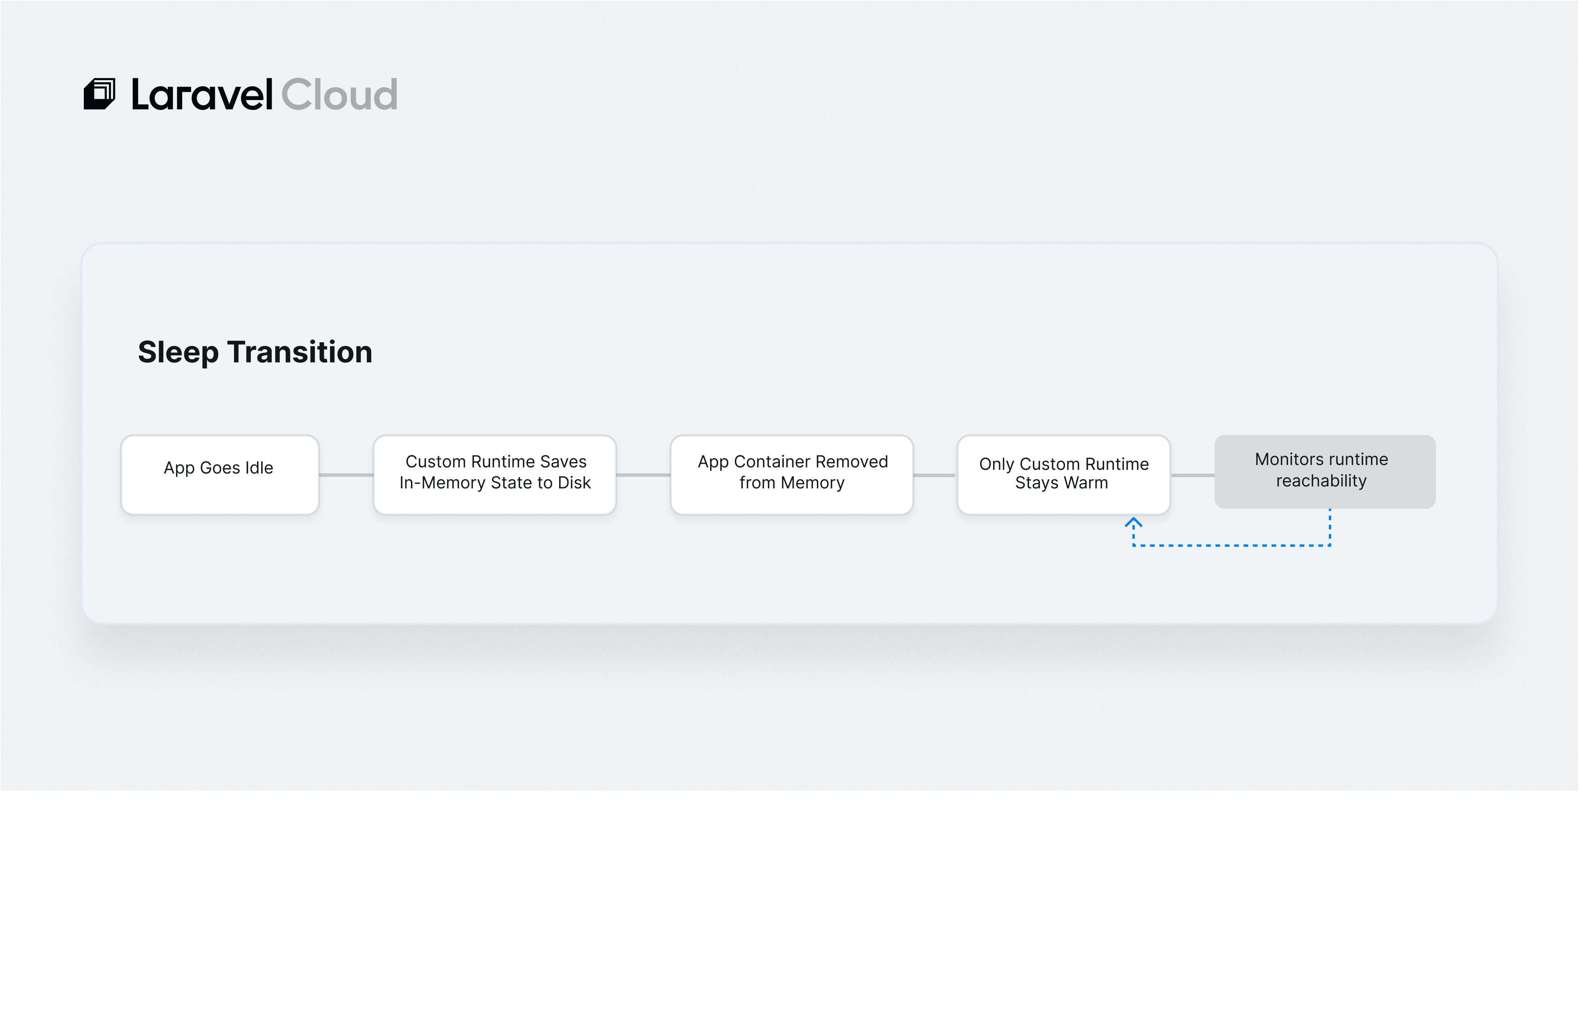The width and height of the screenshot is (1579, 1011).
Task: Click the Monitors runtime reachability gray box
Action: 1324,471
